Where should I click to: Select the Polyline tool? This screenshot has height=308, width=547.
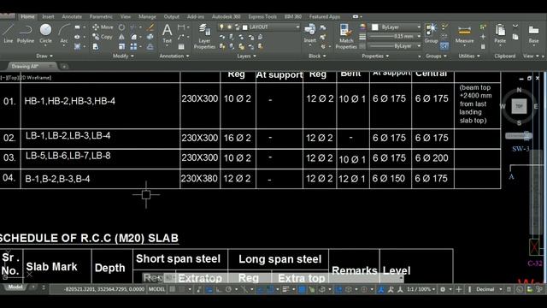tap(26, 33)
